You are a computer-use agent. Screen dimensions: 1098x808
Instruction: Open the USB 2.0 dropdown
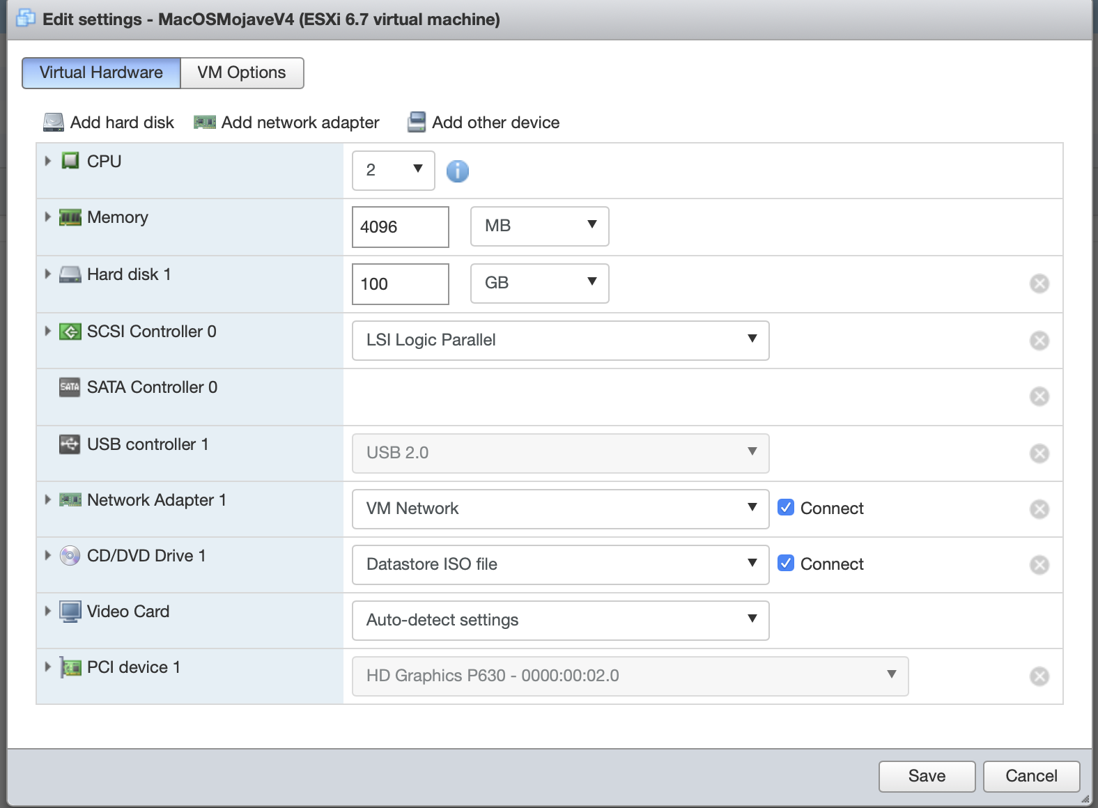point(561,453)
